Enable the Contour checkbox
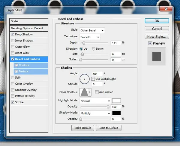Screen dimensions: 180x146 [x=16, y=65]
